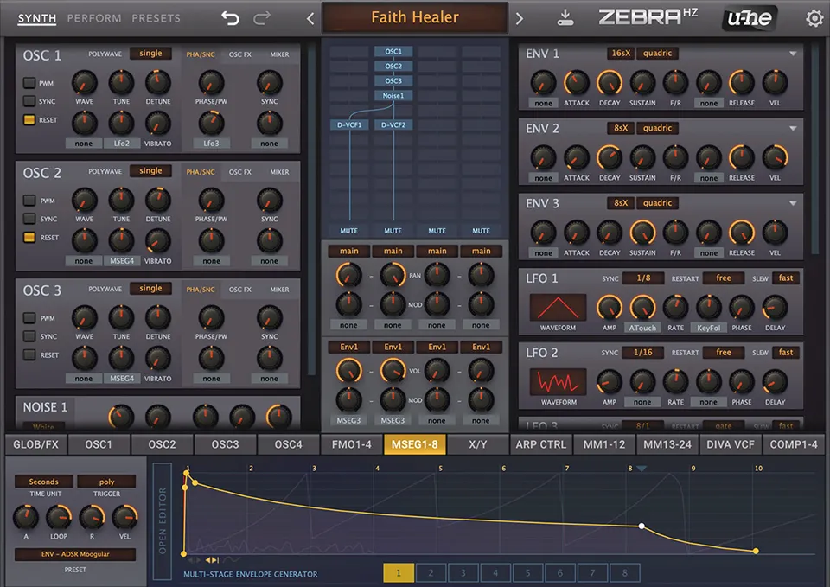The image size is (830, 587).
Task: Toggle the OSC 1 PWM checkbox
Action: 29,83
